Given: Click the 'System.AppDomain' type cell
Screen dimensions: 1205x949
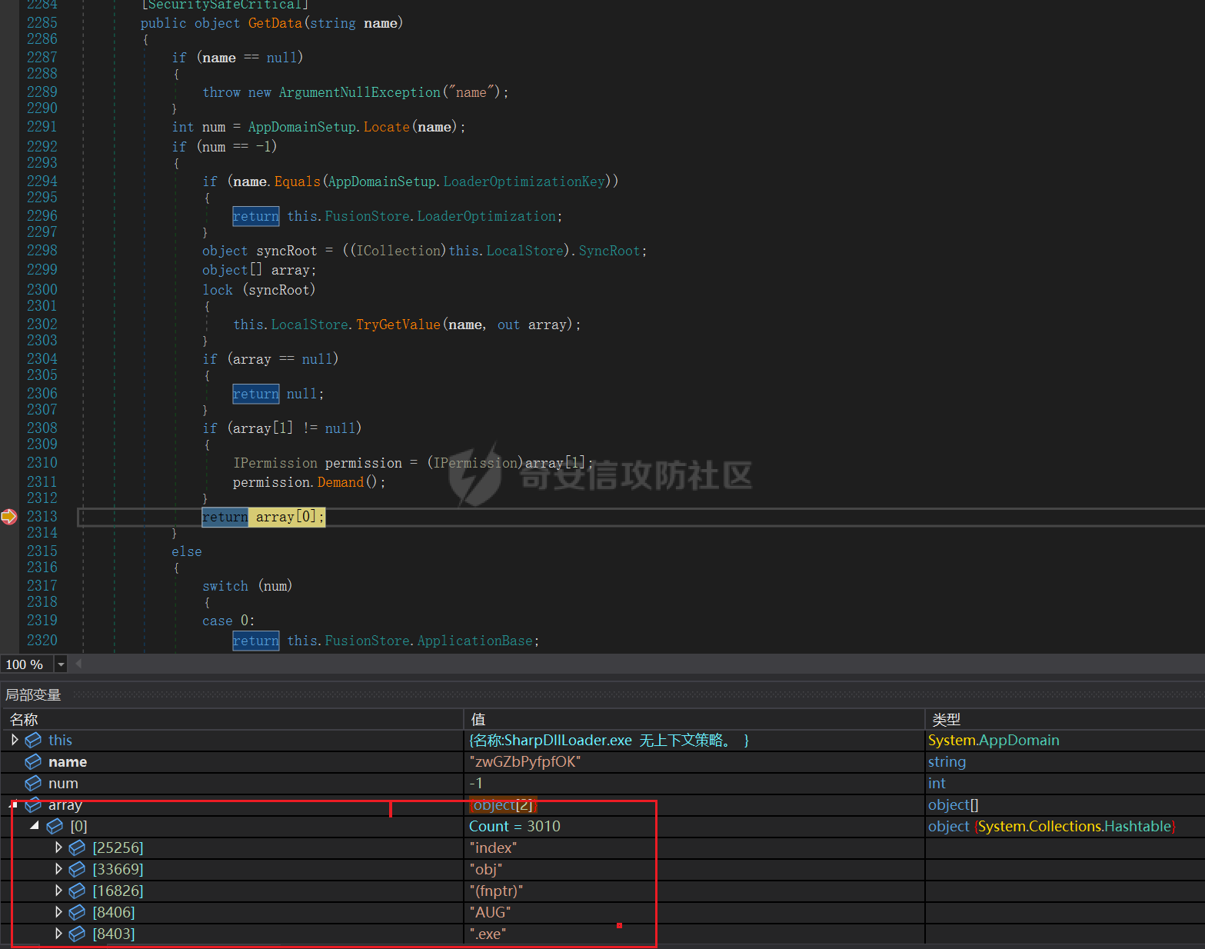Looking at the screenshot, I should coord(994,740).
